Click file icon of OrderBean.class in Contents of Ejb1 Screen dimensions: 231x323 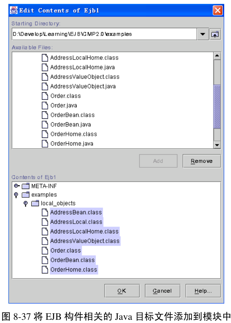tap(45, 260)
